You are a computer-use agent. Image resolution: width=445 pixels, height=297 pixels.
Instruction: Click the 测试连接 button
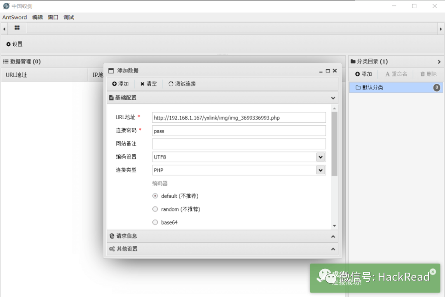click(182, 84)
